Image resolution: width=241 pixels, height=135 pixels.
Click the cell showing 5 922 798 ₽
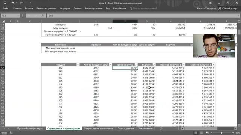[x=200, y=68]
